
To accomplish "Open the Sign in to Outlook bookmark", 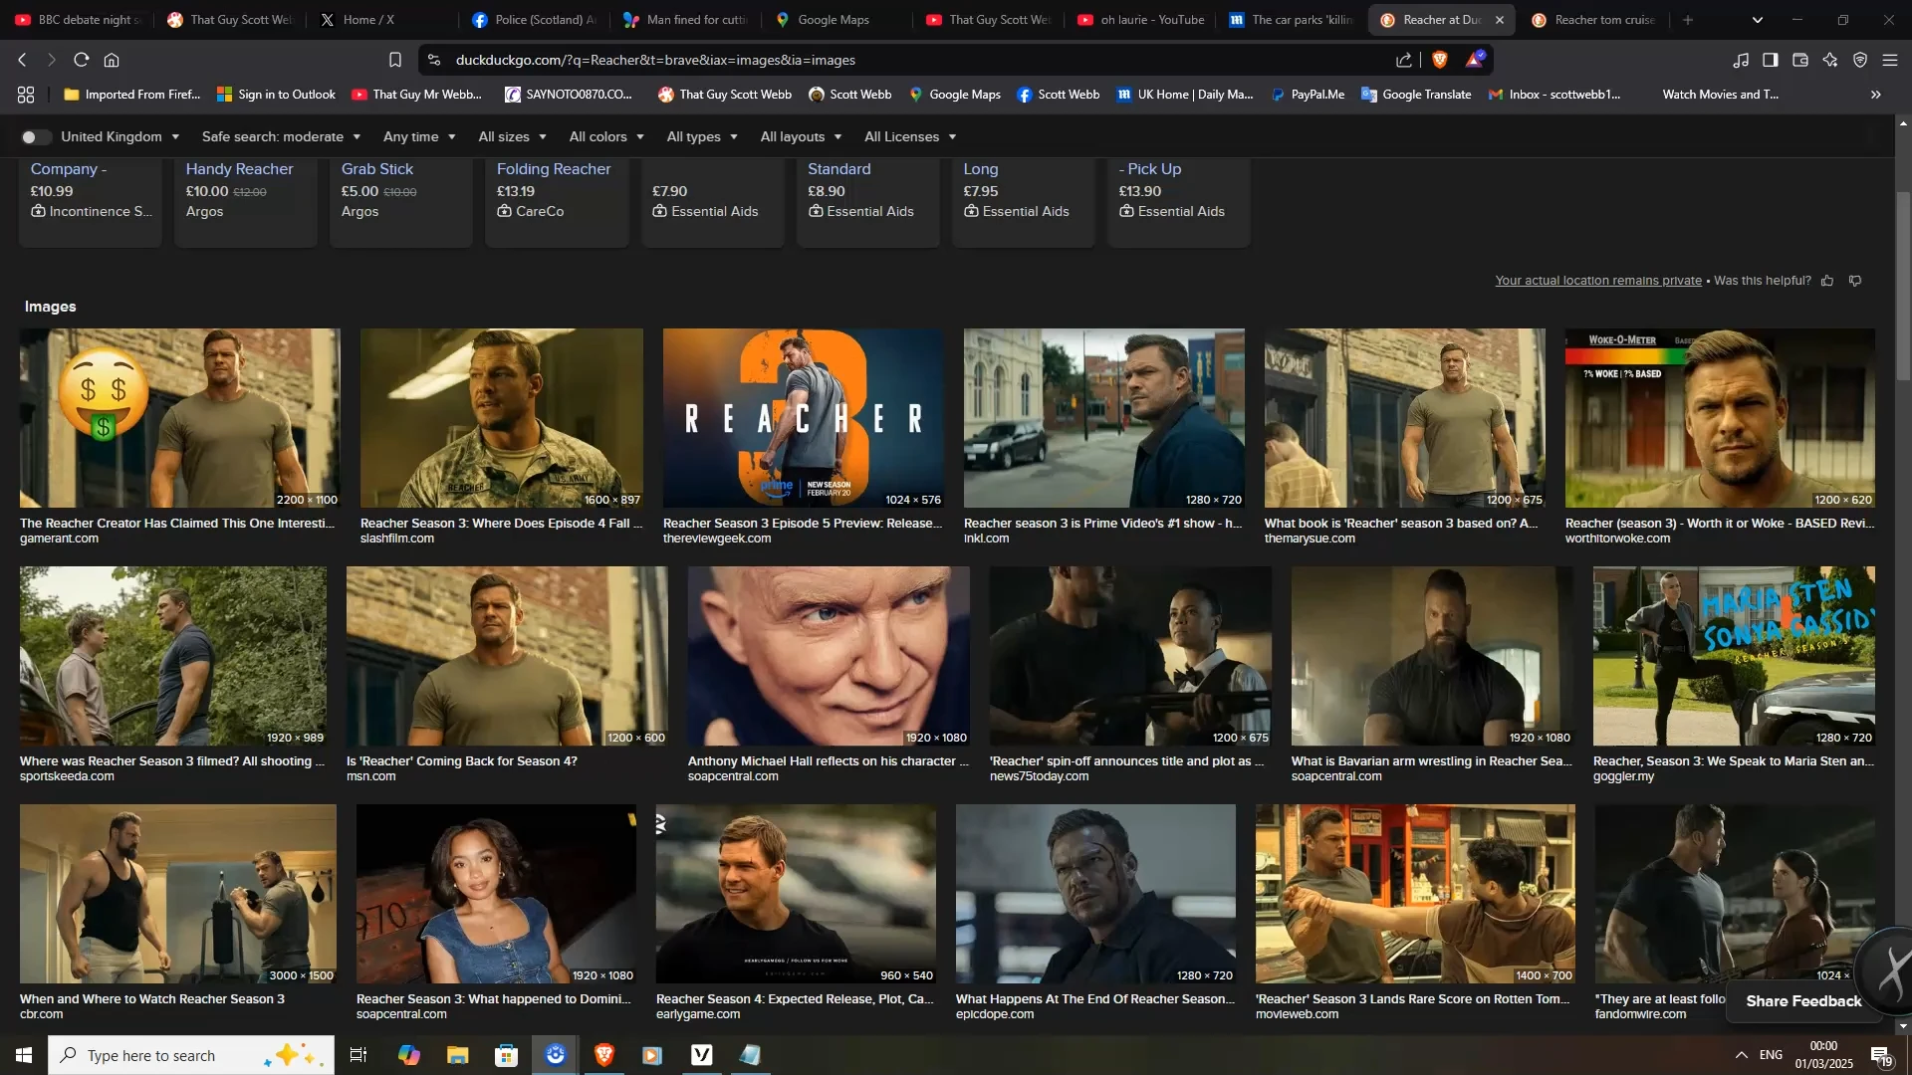I will (x=276, y=95).
